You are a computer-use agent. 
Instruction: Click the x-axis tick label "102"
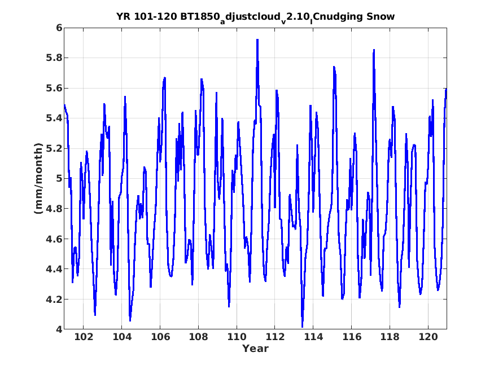click(x=84, y=337)
